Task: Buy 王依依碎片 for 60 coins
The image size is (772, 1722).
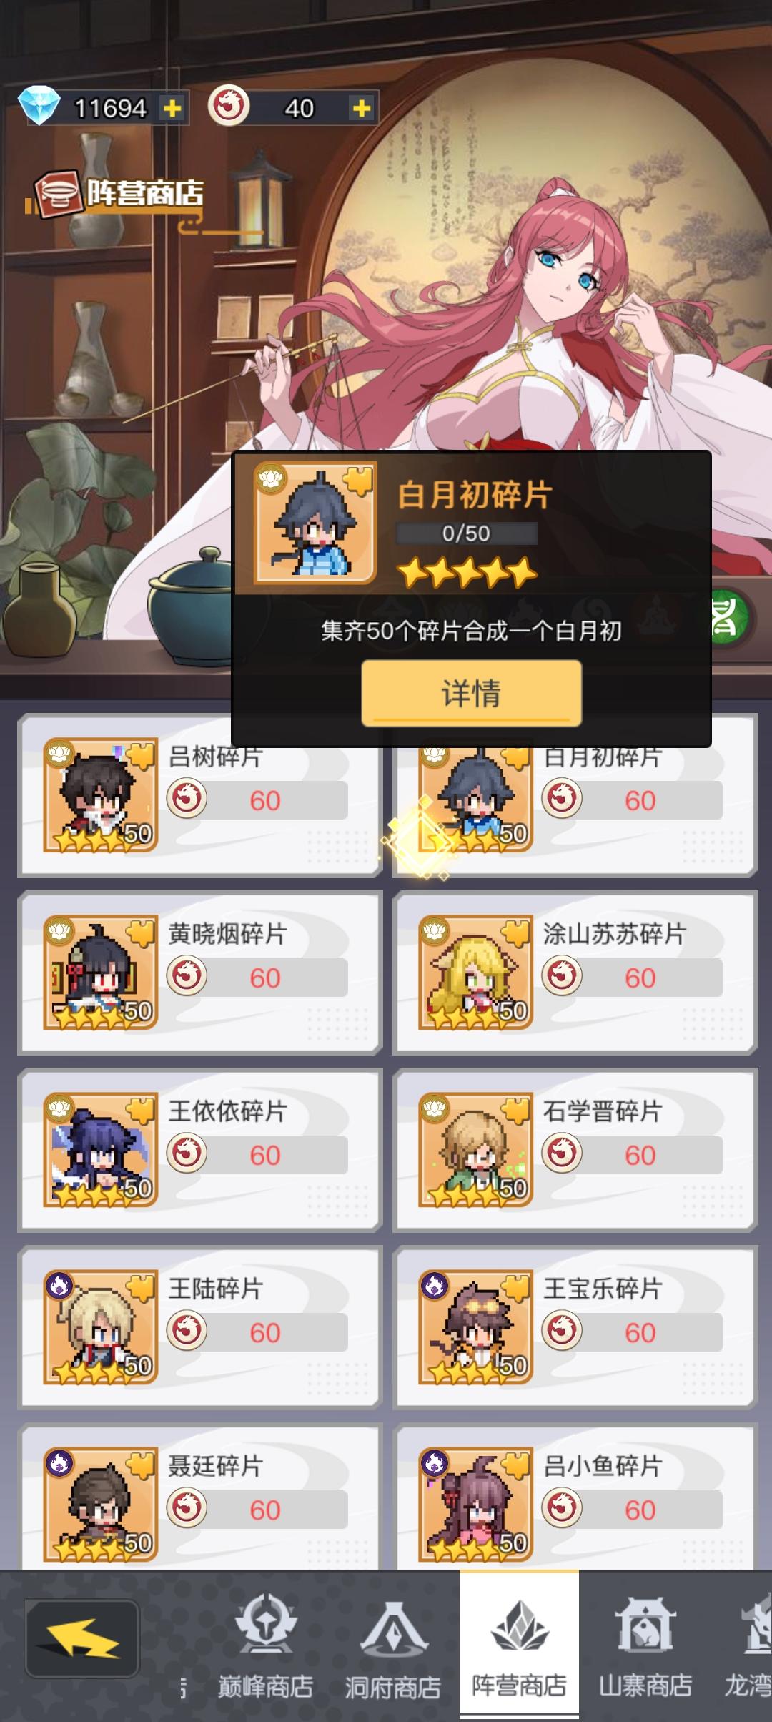Action: [x=257, y=1155]
